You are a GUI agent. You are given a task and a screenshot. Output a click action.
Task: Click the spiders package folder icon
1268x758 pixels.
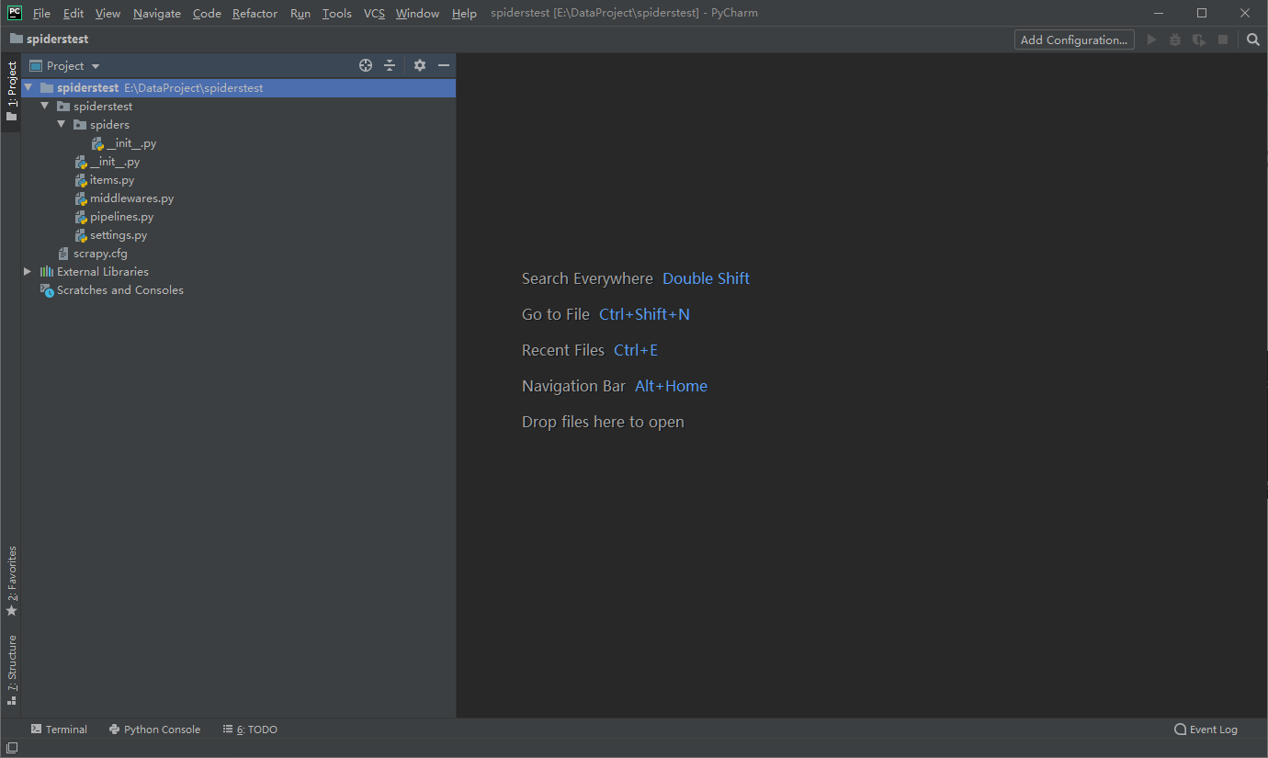click(80, 125)
